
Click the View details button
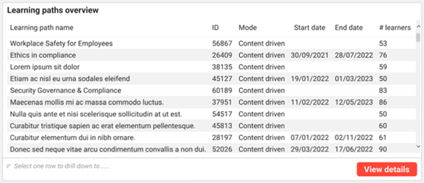tap(387, 169)
